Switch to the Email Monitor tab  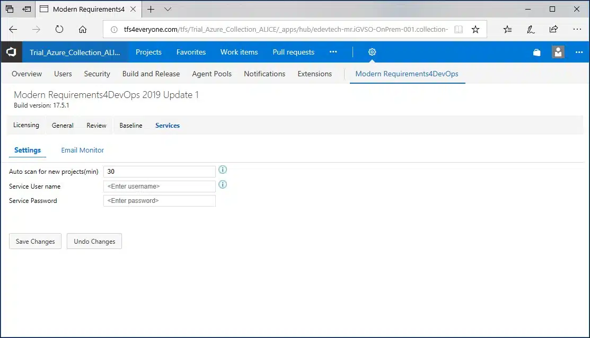83,150
